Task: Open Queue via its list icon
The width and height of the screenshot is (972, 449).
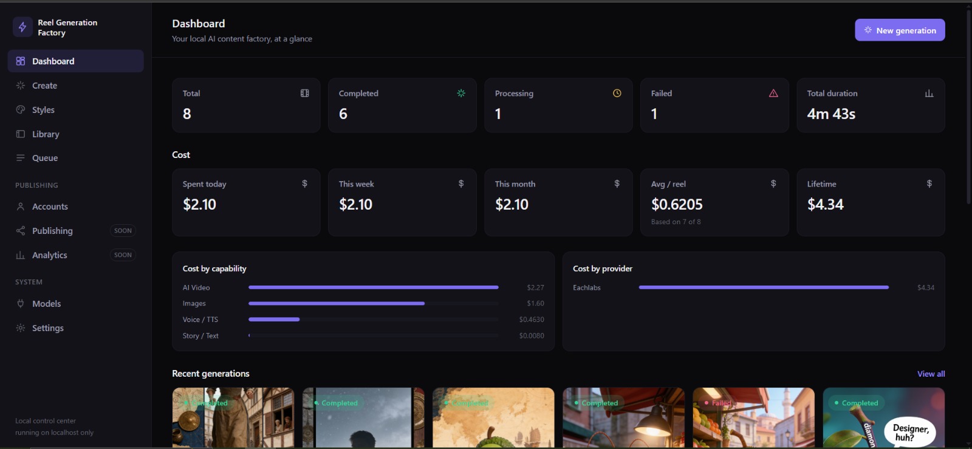Action: pos(21,158)
